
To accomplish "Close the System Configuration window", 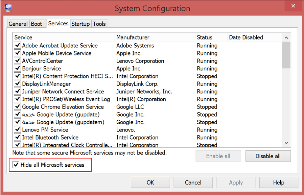I will pos(293,6).
